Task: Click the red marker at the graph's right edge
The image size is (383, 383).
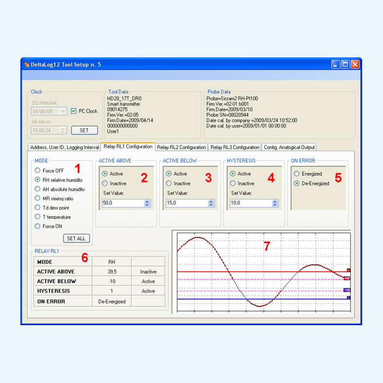Action: (x=348, y=270)
